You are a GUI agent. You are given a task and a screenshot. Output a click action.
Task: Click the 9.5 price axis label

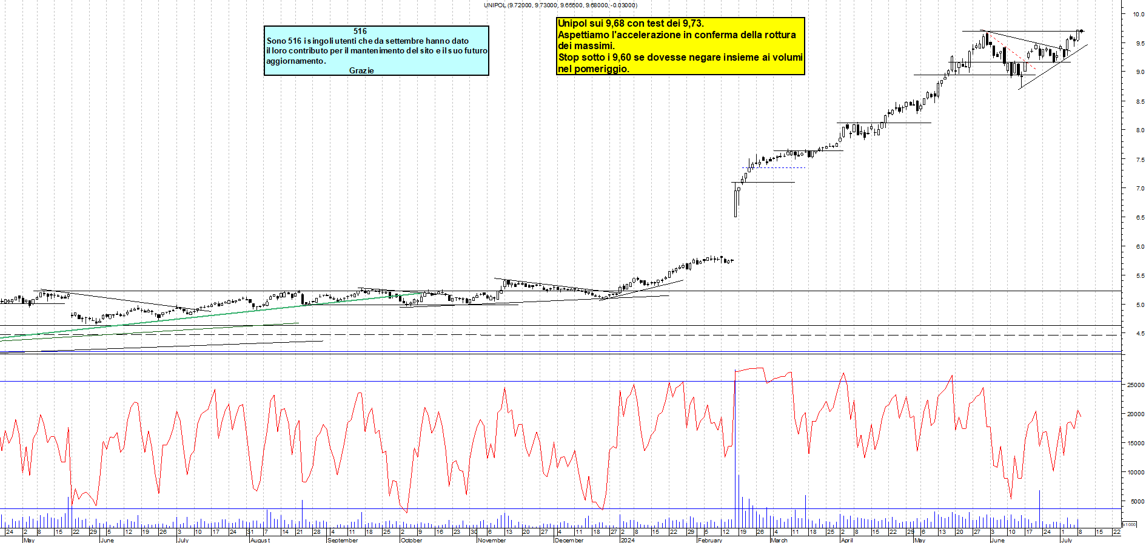coord(1140,43)
